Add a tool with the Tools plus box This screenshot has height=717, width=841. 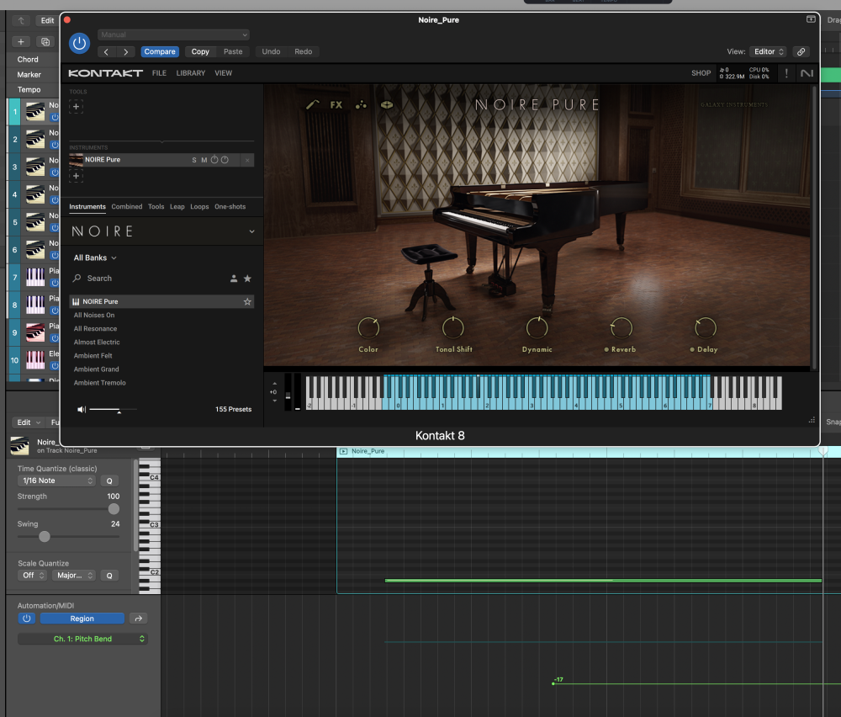[76, 106]
